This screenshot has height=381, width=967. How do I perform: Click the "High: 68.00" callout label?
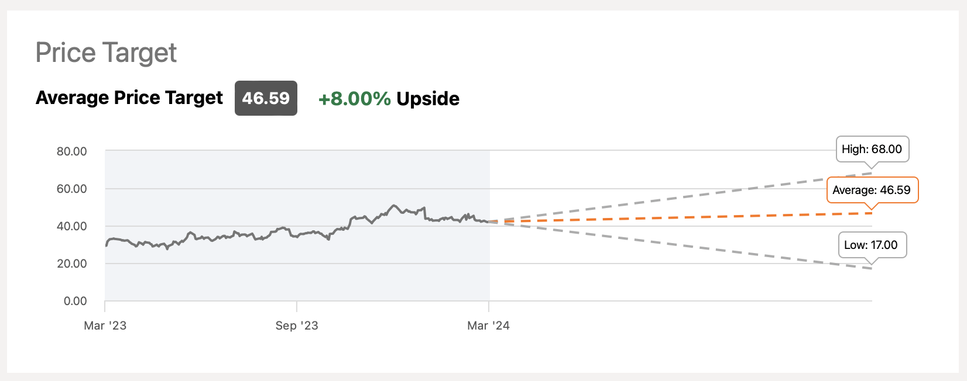click(872, 149)
